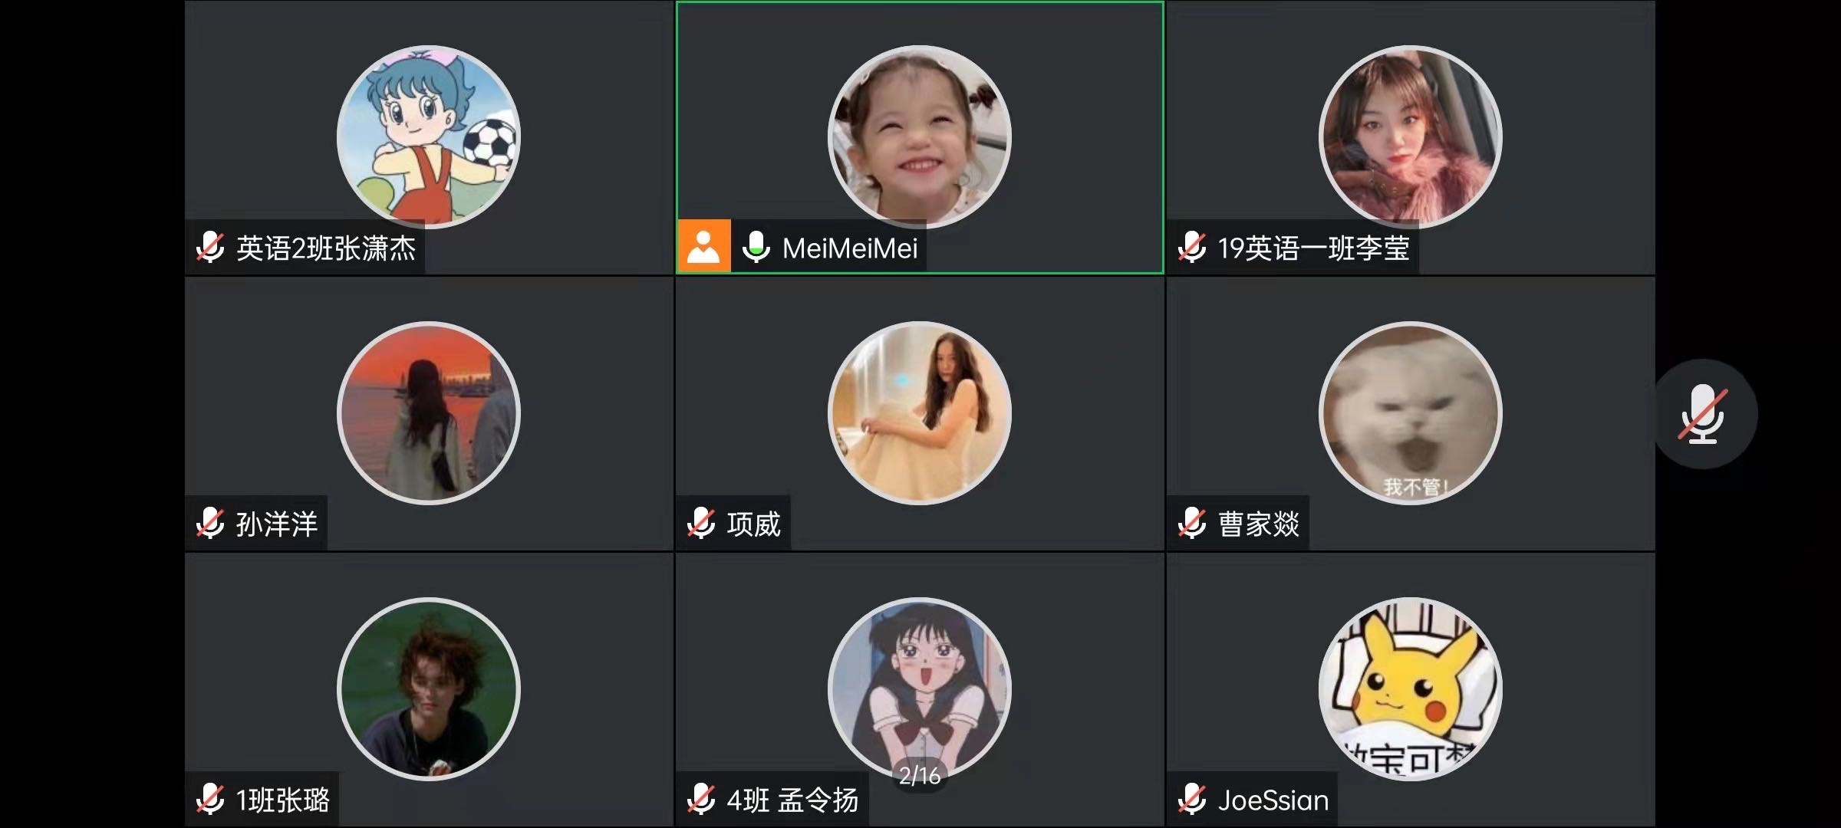This screenshot has height=828, width=1841.
Task: Select the sunset avatar of 孙洋洋
Action: (429, 412)
